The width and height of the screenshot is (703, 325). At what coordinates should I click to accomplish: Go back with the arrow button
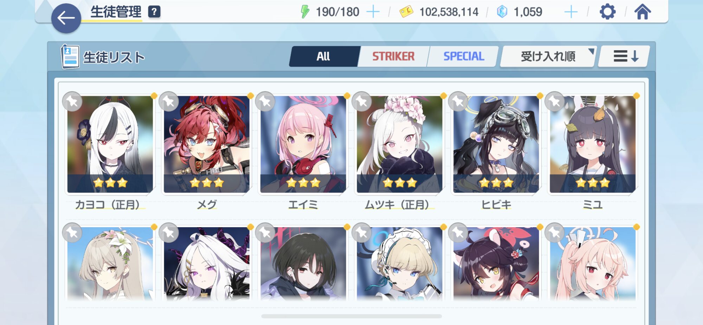coord(66,18)
